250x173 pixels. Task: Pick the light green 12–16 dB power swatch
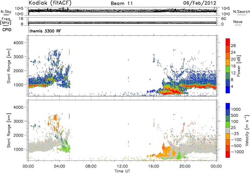(x=228, y=69)
